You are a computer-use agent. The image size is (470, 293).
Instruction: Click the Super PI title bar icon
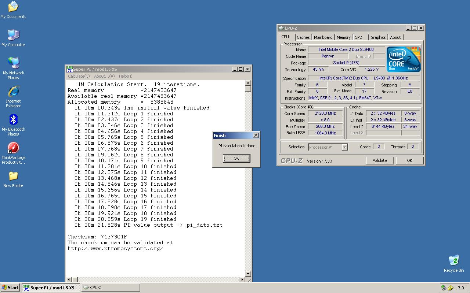pos(69,69)
